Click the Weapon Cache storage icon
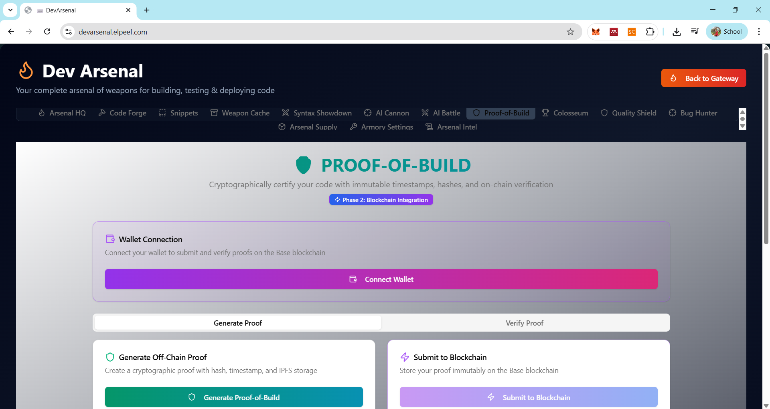Image resolution: width=770 pixels, height=409 pixels. [x=214, y=113]
